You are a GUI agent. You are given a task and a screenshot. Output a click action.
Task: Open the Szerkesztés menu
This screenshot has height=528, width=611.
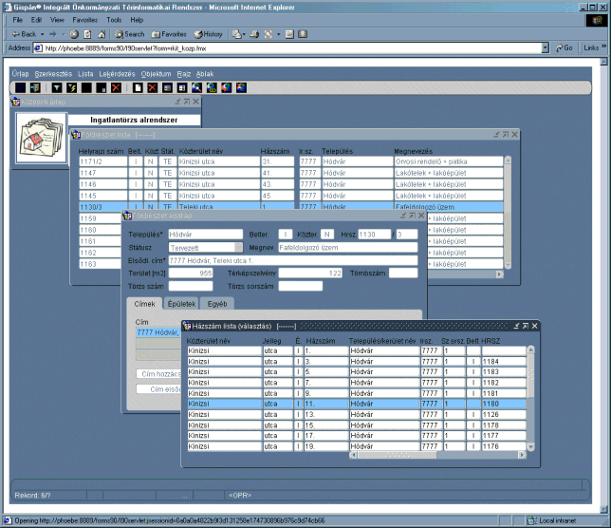click(x=53, y=73)
